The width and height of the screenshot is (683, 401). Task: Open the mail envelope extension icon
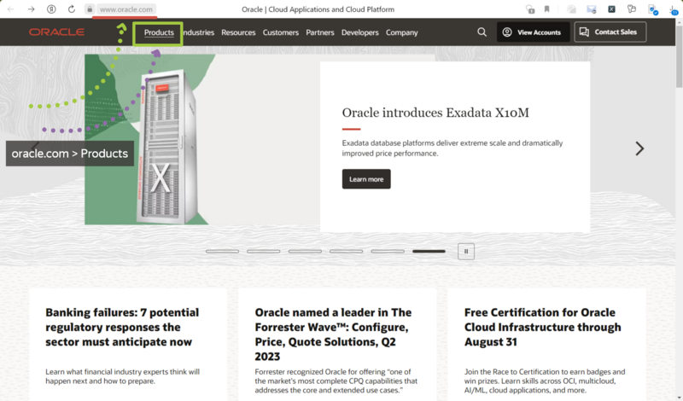[x=592, y=9]
